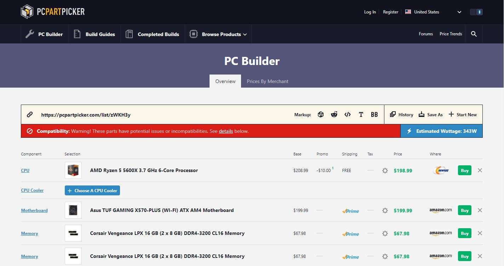504x266 pixels.
Task: Open compatibility details link
Action: point(226,131)
